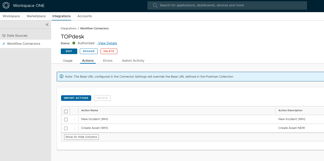
Task: Check the Create Asset (WH) row checkbox
Action: point(66,128)
